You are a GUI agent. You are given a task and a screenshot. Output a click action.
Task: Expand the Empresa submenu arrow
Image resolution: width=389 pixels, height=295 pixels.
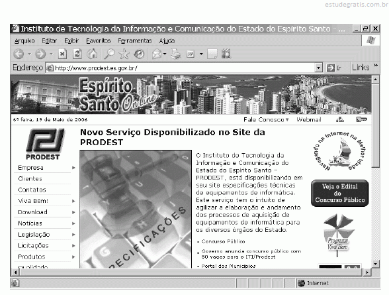tap(73, 168)
